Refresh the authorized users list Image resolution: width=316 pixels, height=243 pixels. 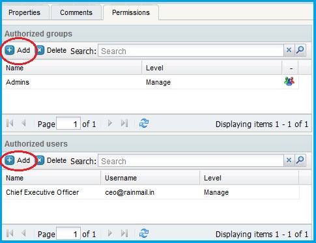[144, 233]
